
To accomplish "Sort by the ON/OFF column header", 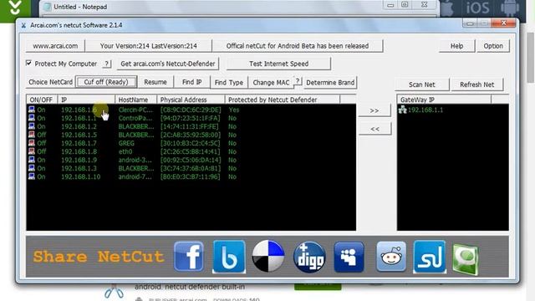I will point(42,99).
